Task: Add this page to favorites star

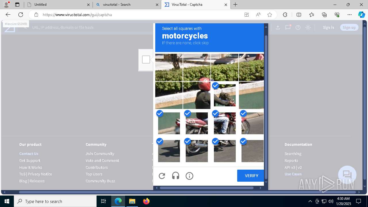Action: (x=270, y=15)
